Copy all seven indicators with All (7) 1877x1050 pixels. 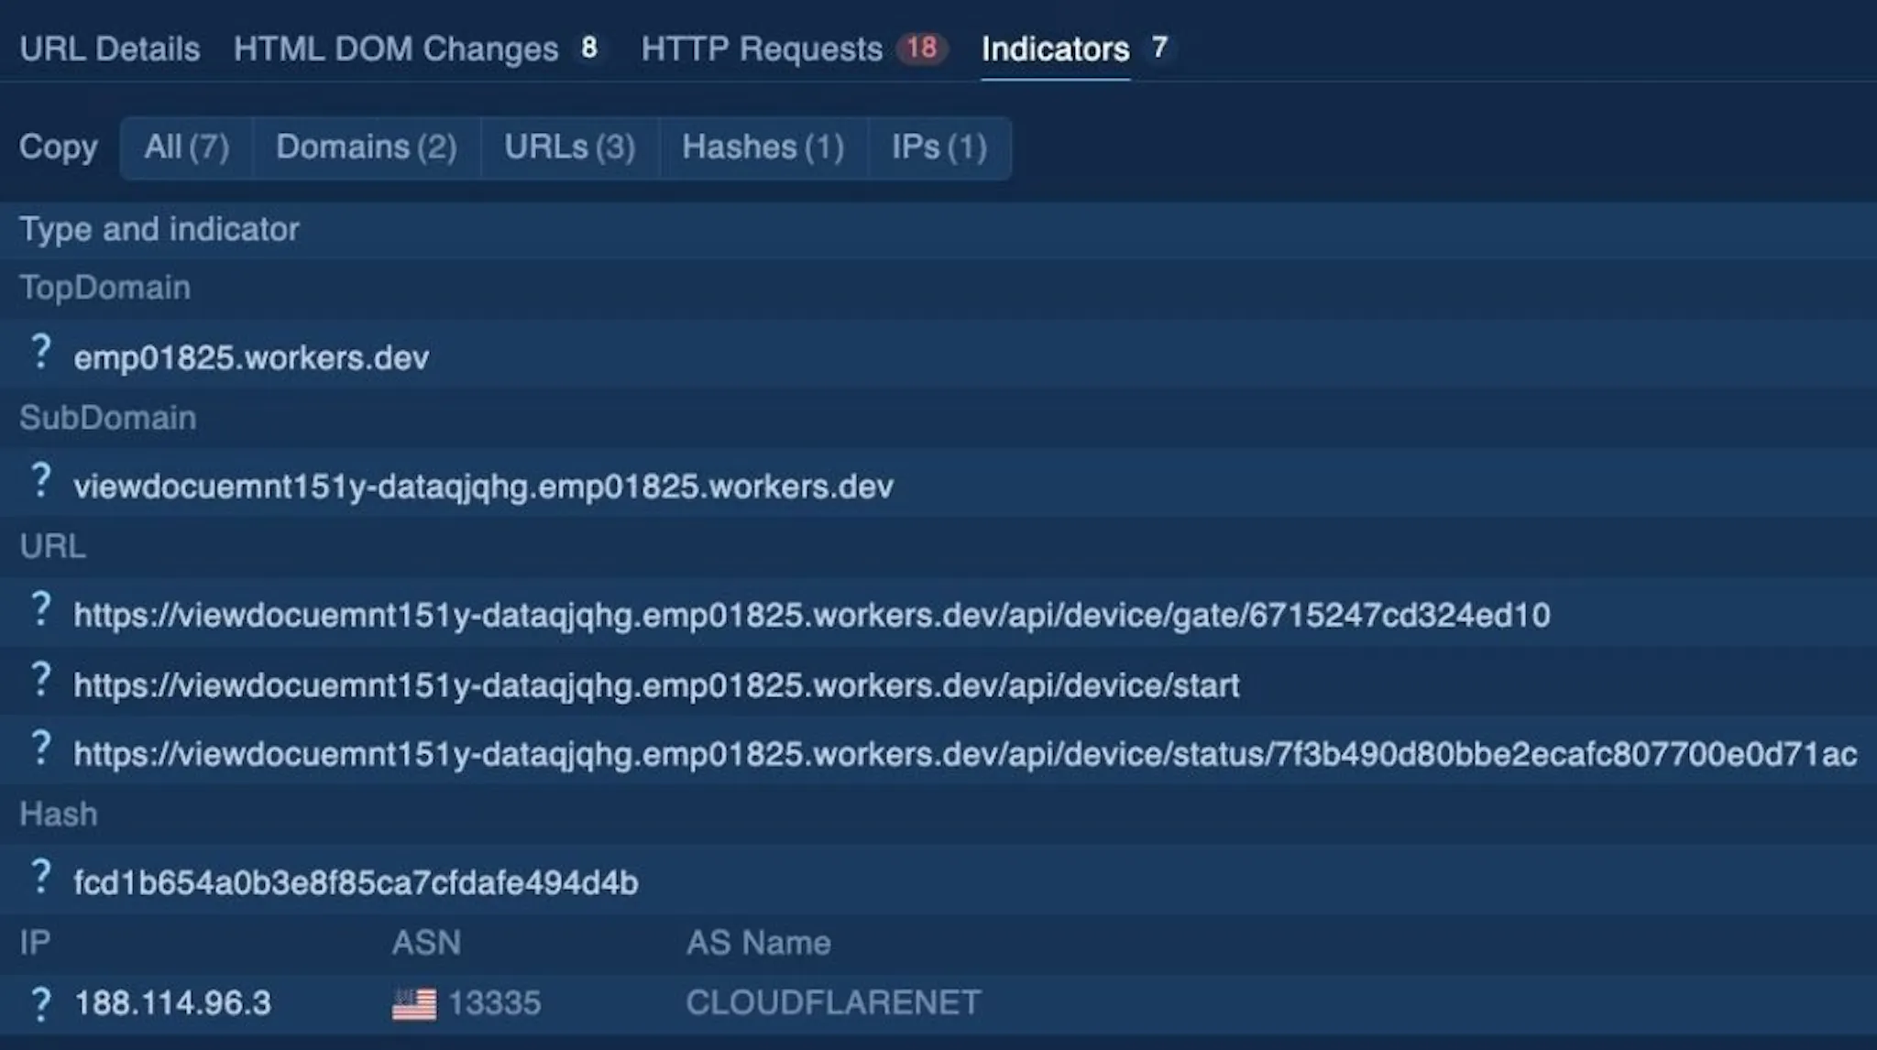point(187,148)
